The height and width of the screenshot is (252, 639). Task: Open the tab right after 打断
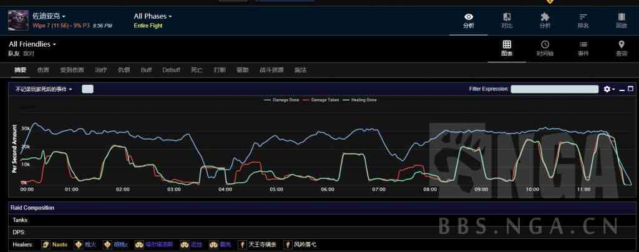[243, 70]
